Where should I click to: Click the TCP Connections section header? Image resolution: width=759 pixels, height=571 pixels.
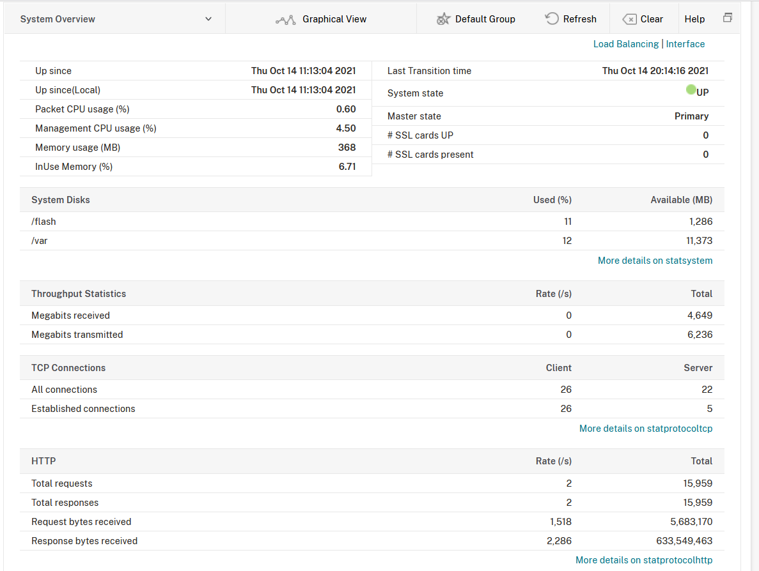[68, 368]
